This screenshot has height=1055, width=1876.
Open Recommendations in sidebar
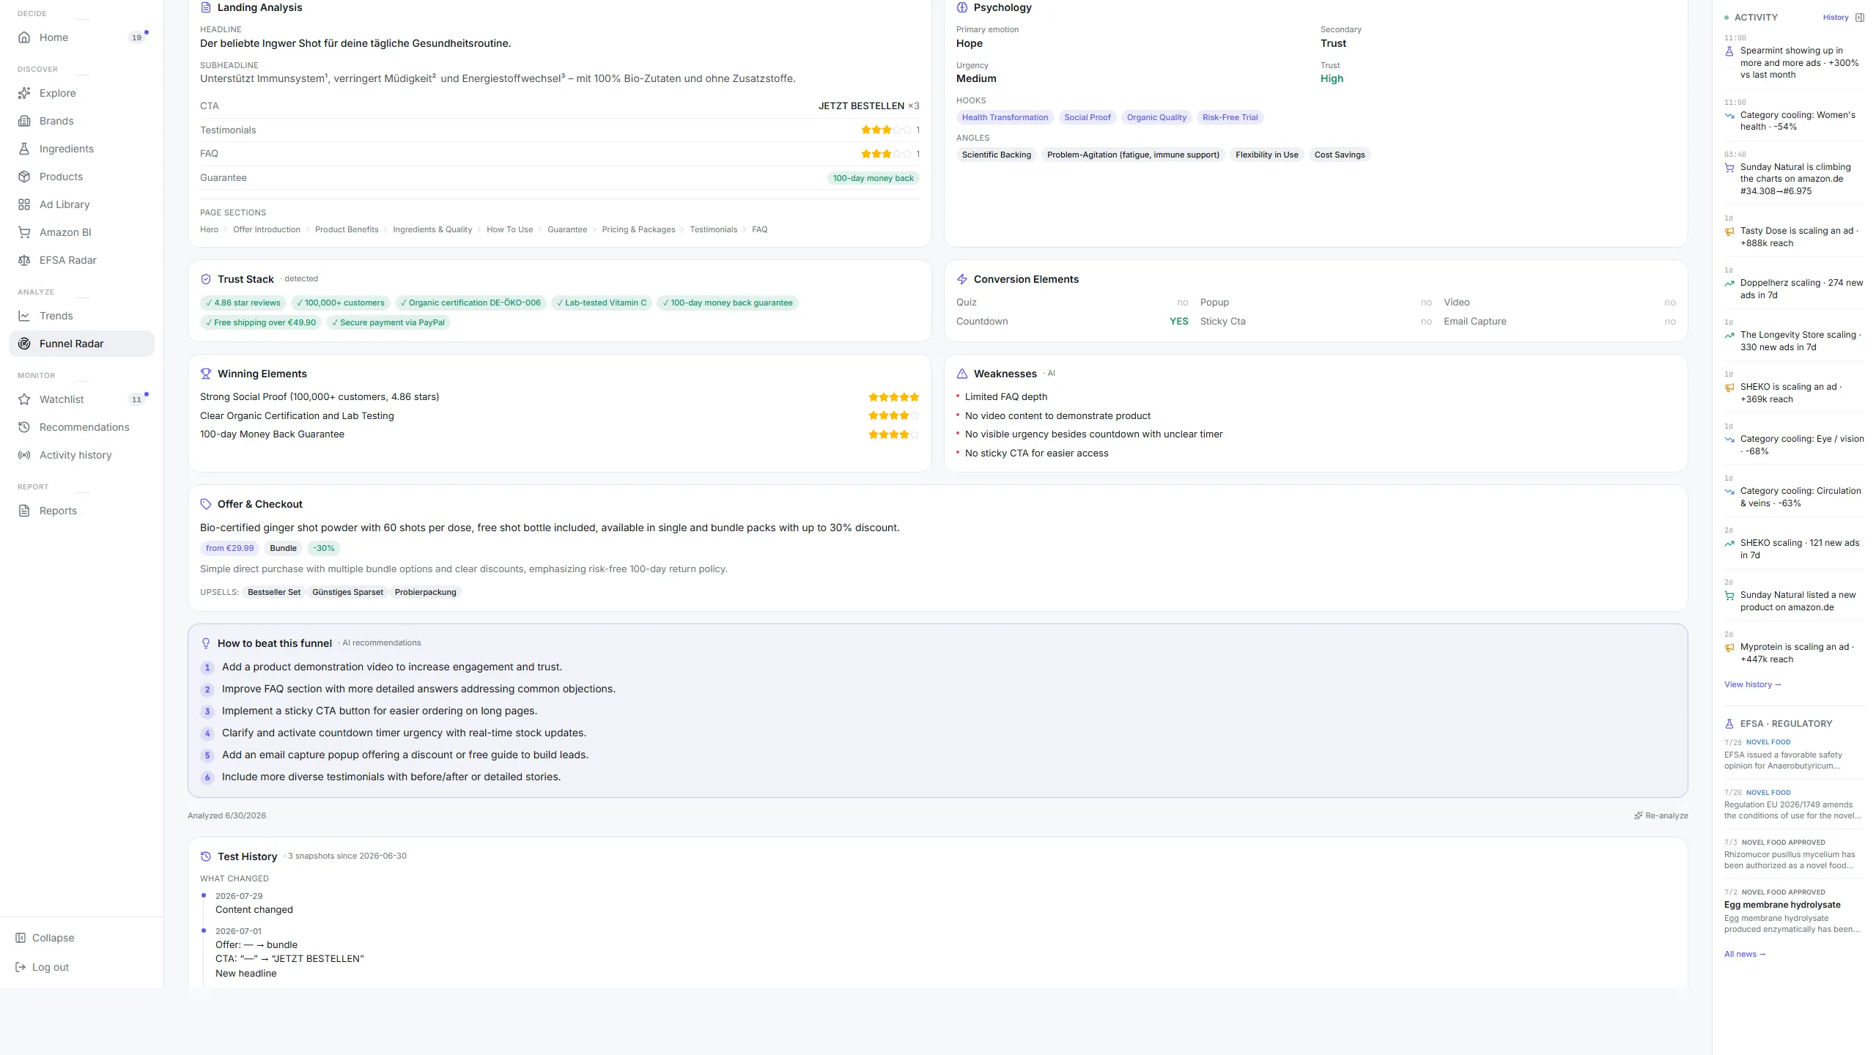[81, 427]
